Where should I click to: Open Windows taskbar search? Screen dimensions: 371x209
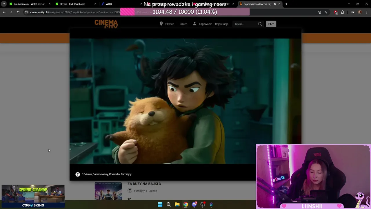pyautogui.click(x=169, y=204)
